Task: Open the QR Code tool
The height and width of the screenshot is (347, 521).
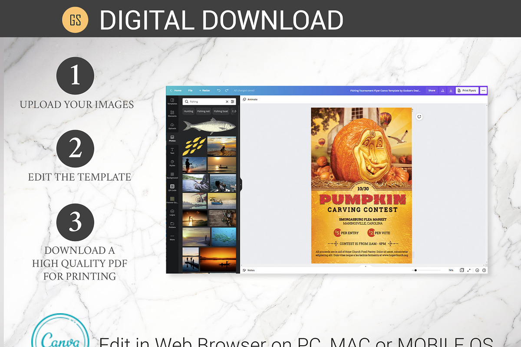Action: [172, 188]
